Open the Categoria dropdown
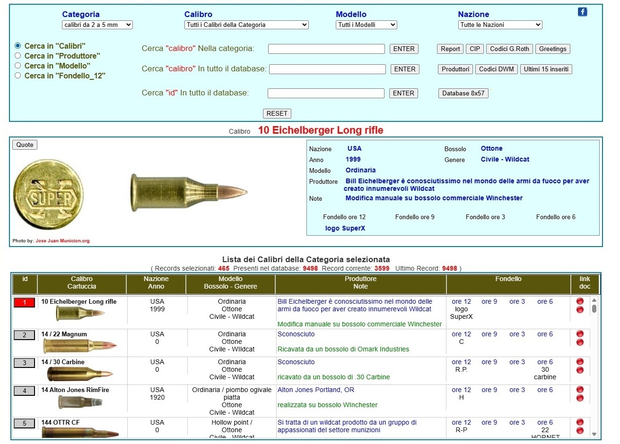Viewport: 620px width, 444px height. (97, 25)
